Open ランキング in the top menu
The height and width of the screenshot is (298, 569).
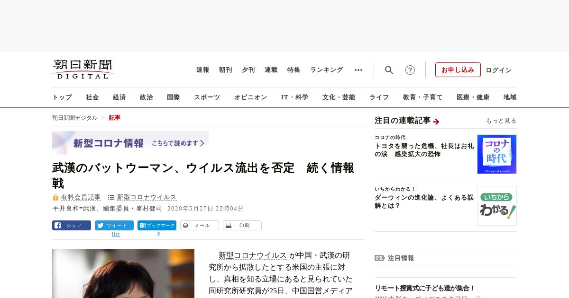[x=327, y=70]
